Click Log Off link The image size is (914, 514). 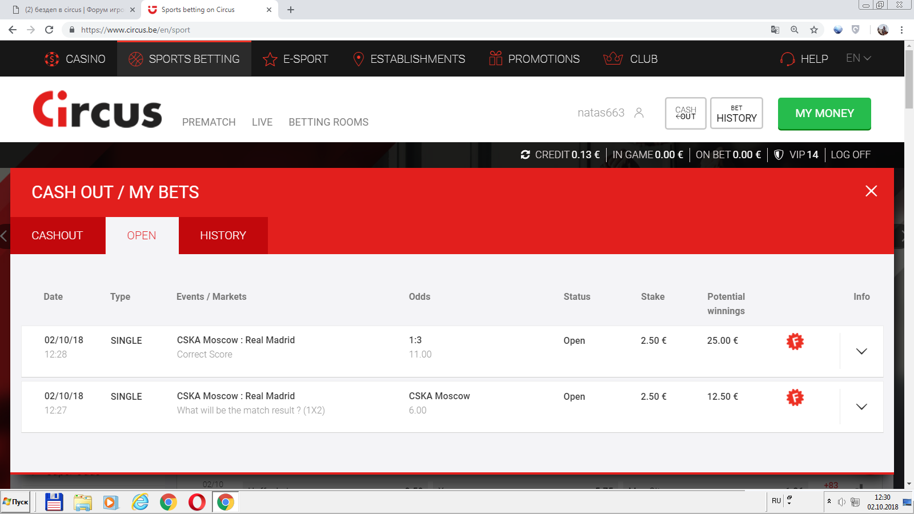click(x=851, y=155)
